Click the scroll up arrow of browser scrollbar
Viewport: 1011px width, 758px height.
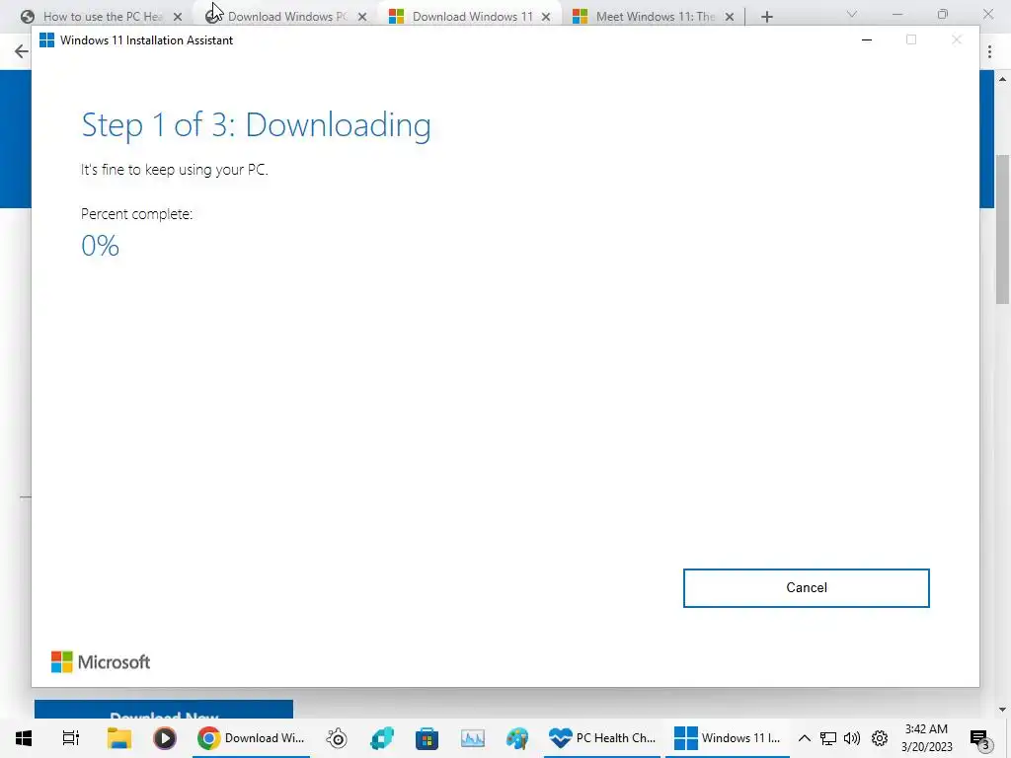[1003, 79]
